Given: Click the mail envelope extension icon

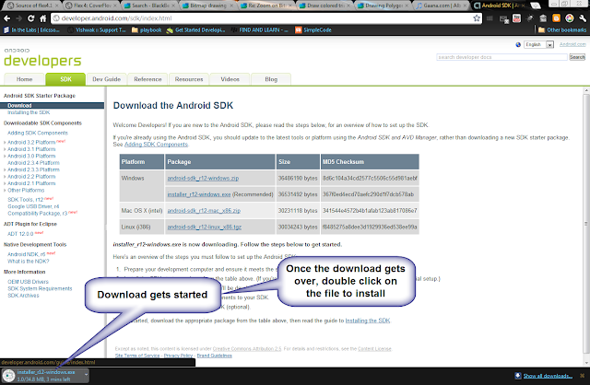Looking at the screenshot, I should coord(504,18).
